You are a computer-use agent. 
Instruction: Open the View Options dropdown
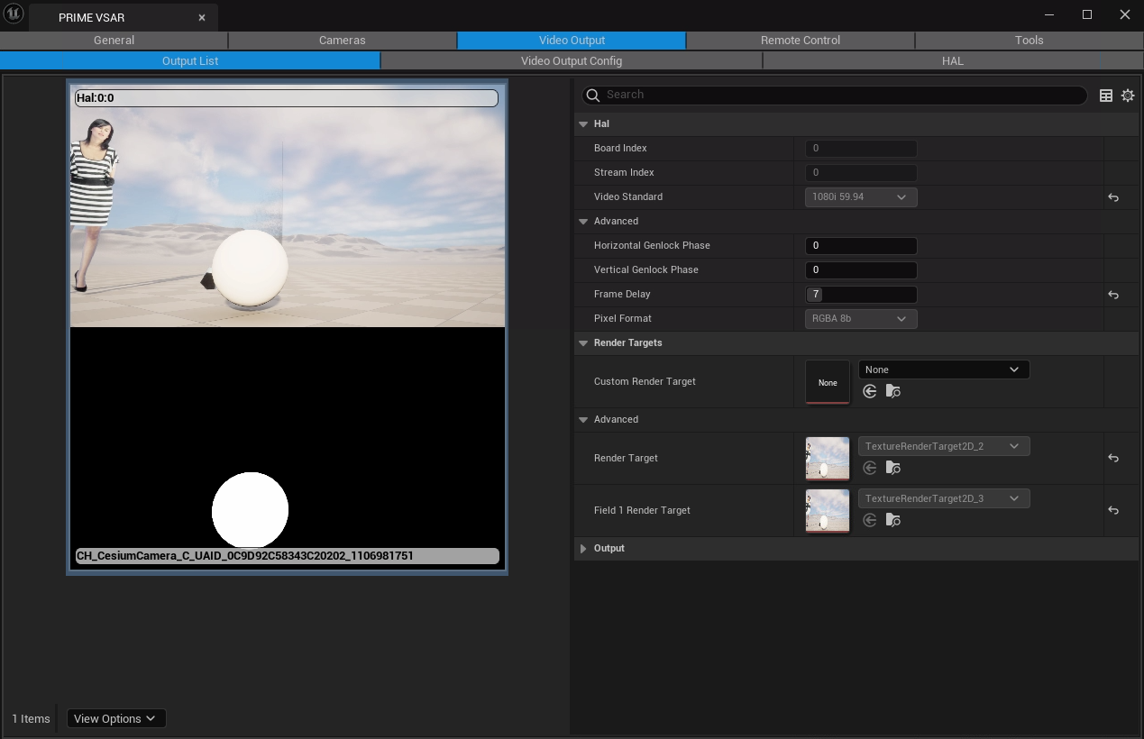(116, 718)
